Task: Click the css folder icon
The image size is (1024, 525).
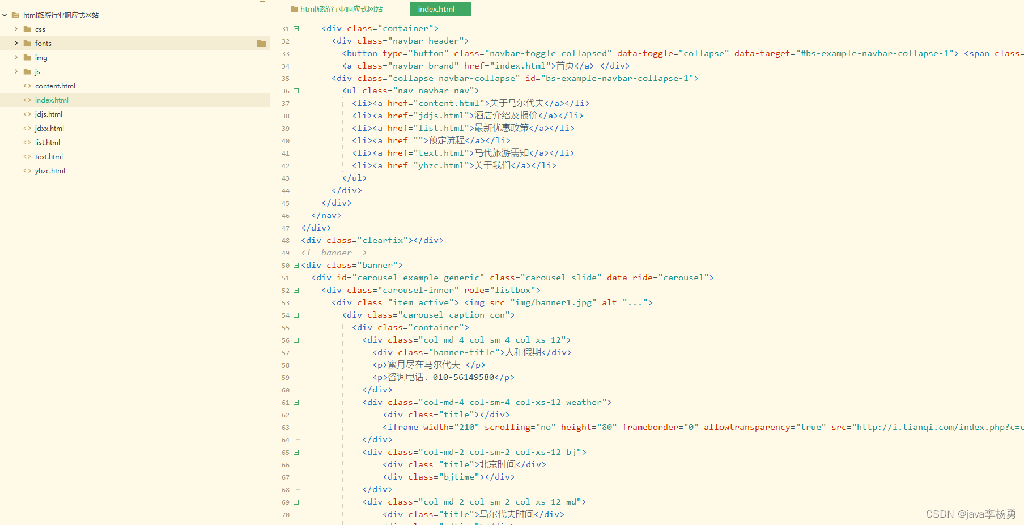Action: [27, 29]
